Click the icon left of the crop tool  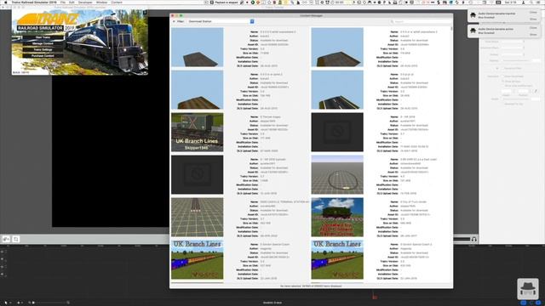tap(6, 239)
